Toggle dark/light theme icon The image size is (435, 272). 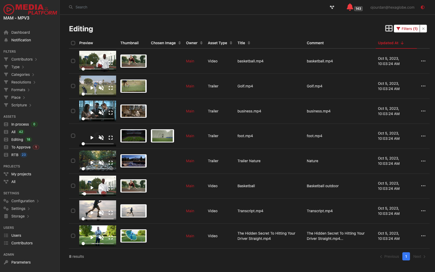point(423,7)
